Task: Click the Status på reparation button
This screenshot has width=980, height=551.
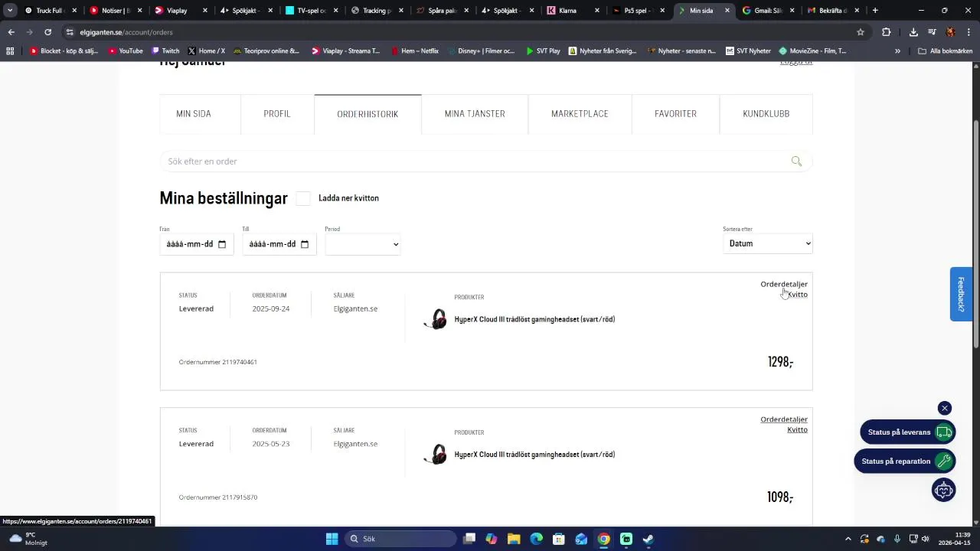Action: click(904, 461)
